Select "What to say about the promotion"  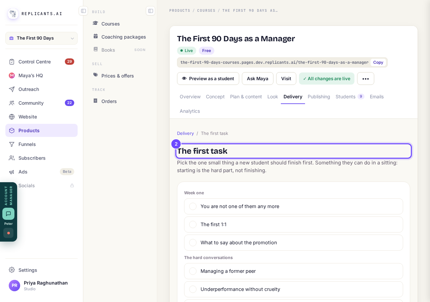(294, 243)
